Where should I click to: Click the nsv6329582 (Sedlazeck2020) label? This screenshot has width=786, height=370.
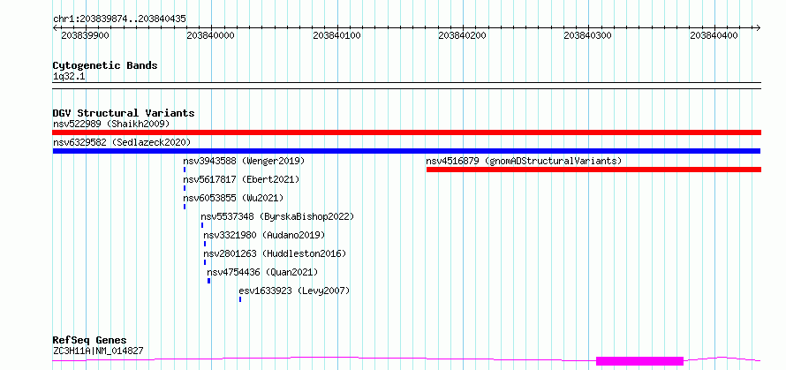(x=122, y=142)
